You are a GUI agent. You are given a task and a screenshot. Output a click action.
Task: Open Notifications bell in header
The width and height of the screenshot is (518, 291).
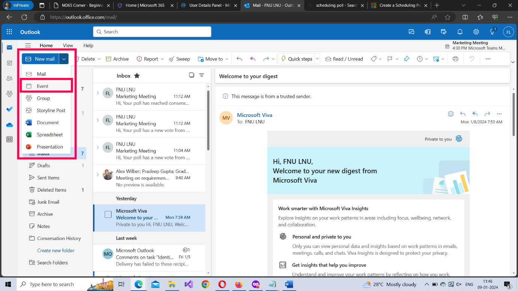point(460,32)
